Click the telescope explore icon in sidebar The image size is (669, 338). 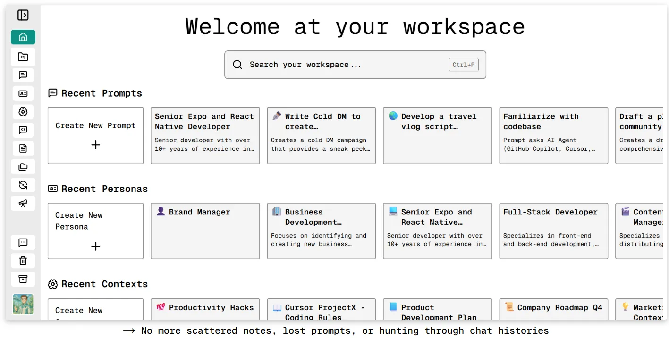click(23, 203)
